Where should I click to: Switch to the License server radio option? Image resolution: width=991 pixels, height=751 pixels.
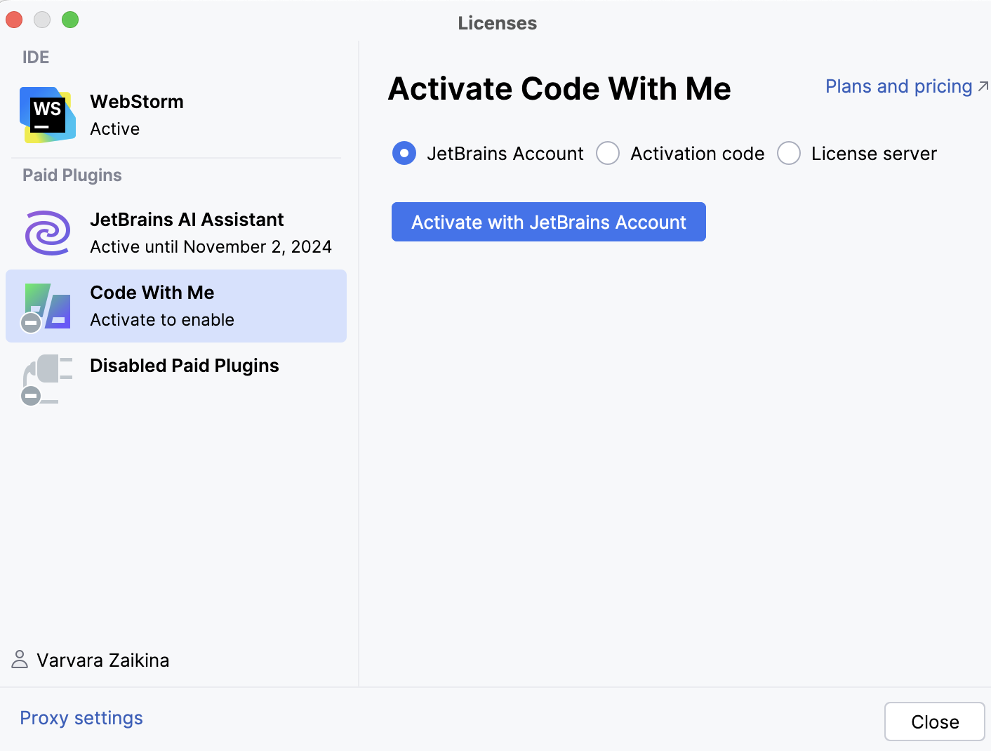click(789, 153)
